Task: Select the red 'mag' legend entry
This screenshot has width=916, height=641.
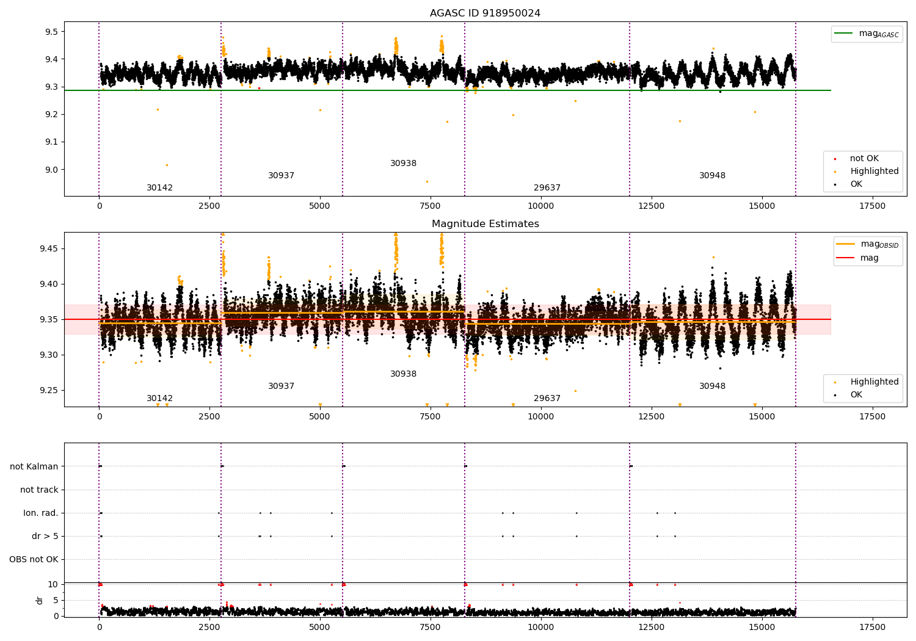Action: point(857,258)
